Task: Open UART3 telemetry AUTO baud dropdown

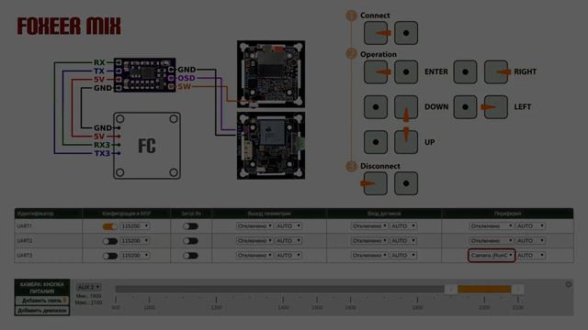Action: click(x=288, y=255)
